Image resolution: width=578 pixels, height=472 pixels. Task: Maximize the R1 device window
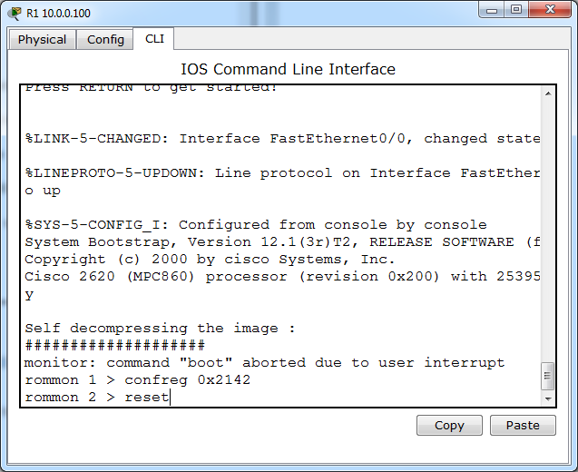click(x=515, y=10)
